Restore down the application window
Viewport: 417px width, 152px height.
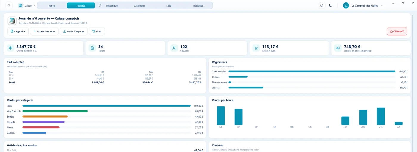(403, 3)
